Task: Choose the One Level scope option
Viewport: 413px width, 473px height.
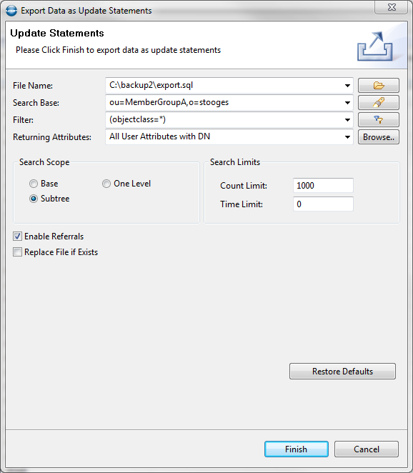Action: click(x=106, y=184)
